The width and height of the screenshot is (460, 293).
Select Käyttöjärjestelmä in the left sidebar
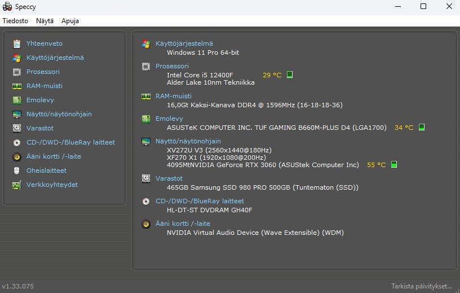tap(55, 58)
